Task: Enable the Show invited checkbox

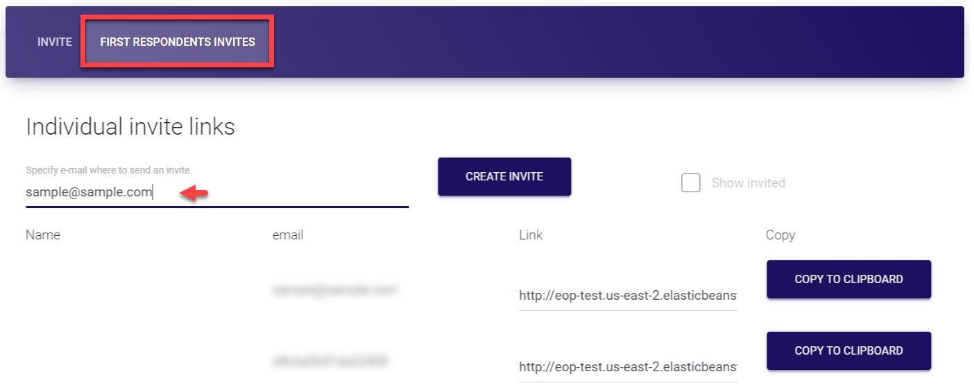Action: 690,183
